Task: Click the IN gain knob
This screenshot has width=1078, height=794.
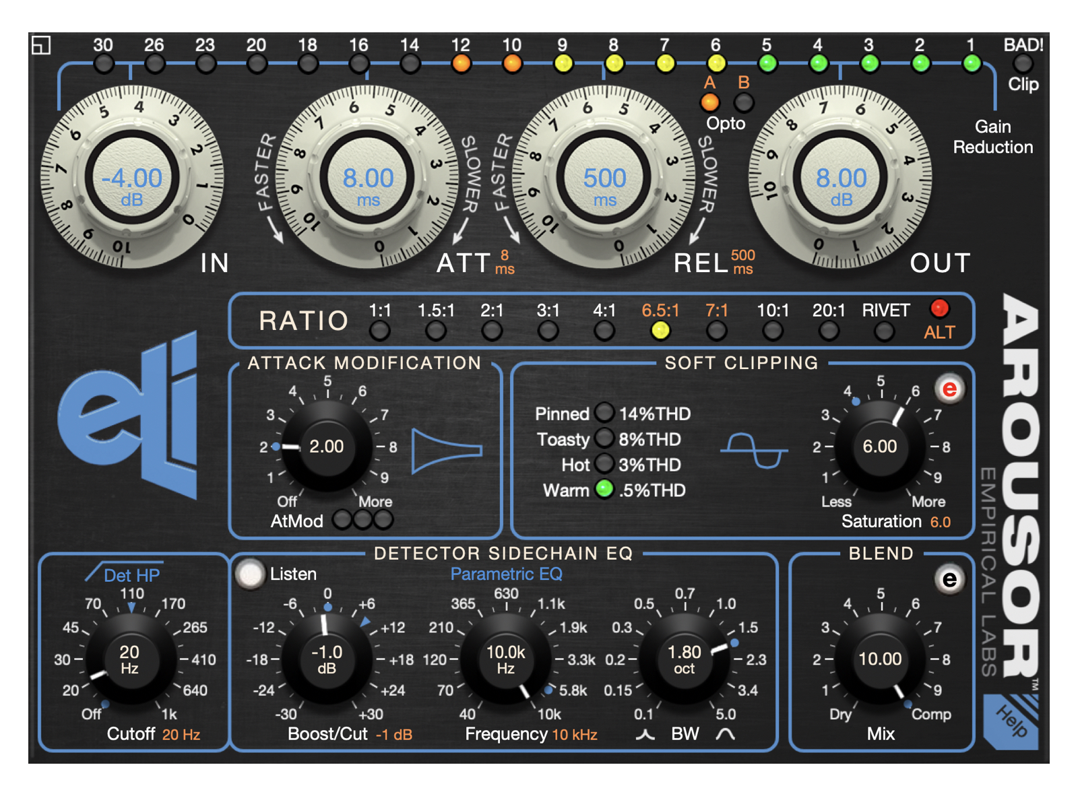Action: click(x=132, y=178)
